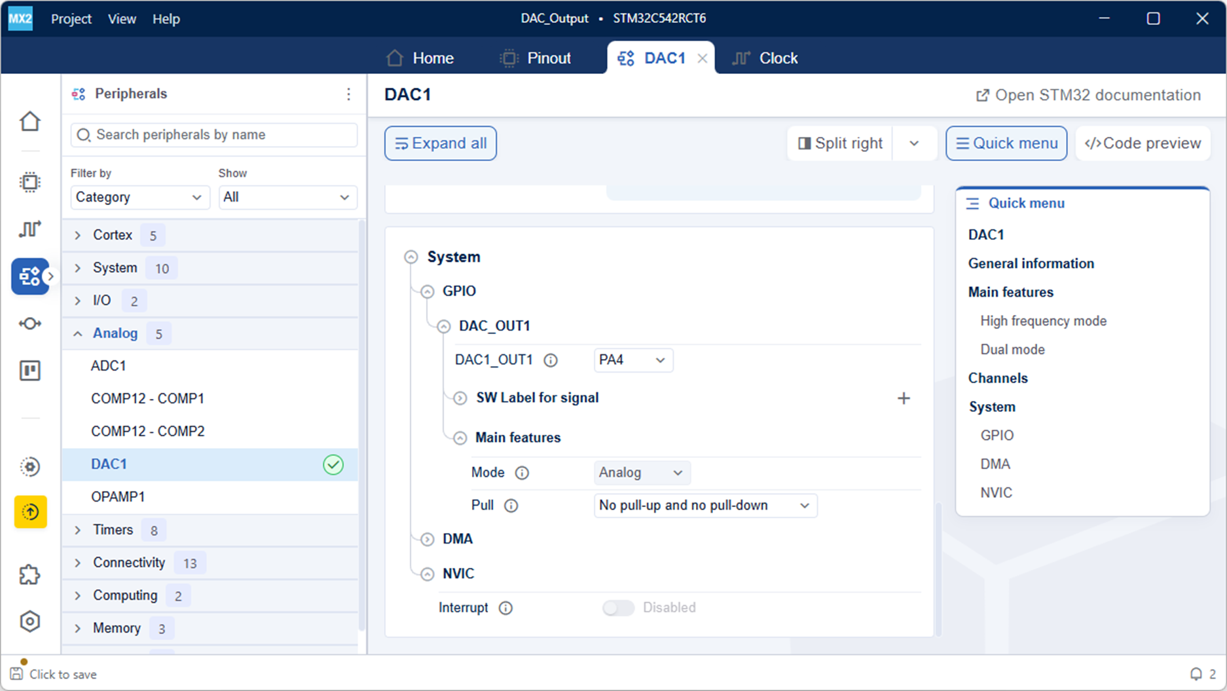Screen dimensions: 1227x691
Task: Switch to the Clock tab
Action: coord(765,58)
